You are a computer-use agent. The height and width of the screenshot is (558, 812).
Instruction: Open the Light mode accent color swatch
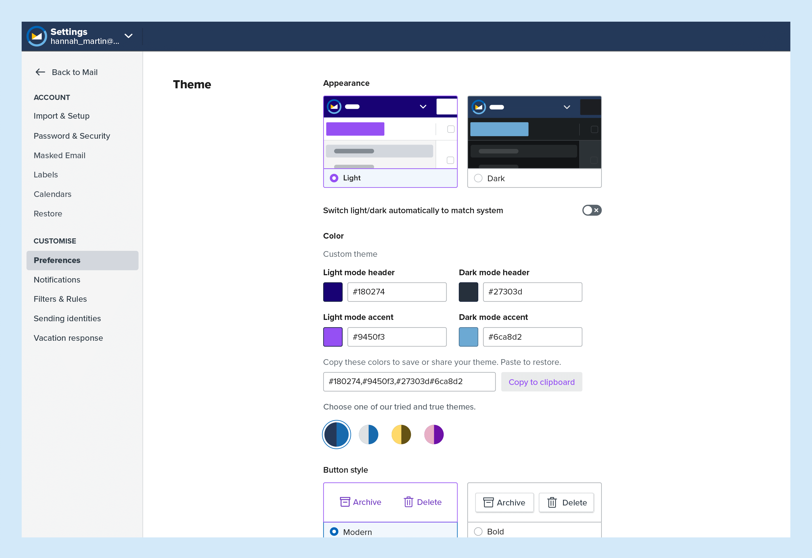[333, 337]
